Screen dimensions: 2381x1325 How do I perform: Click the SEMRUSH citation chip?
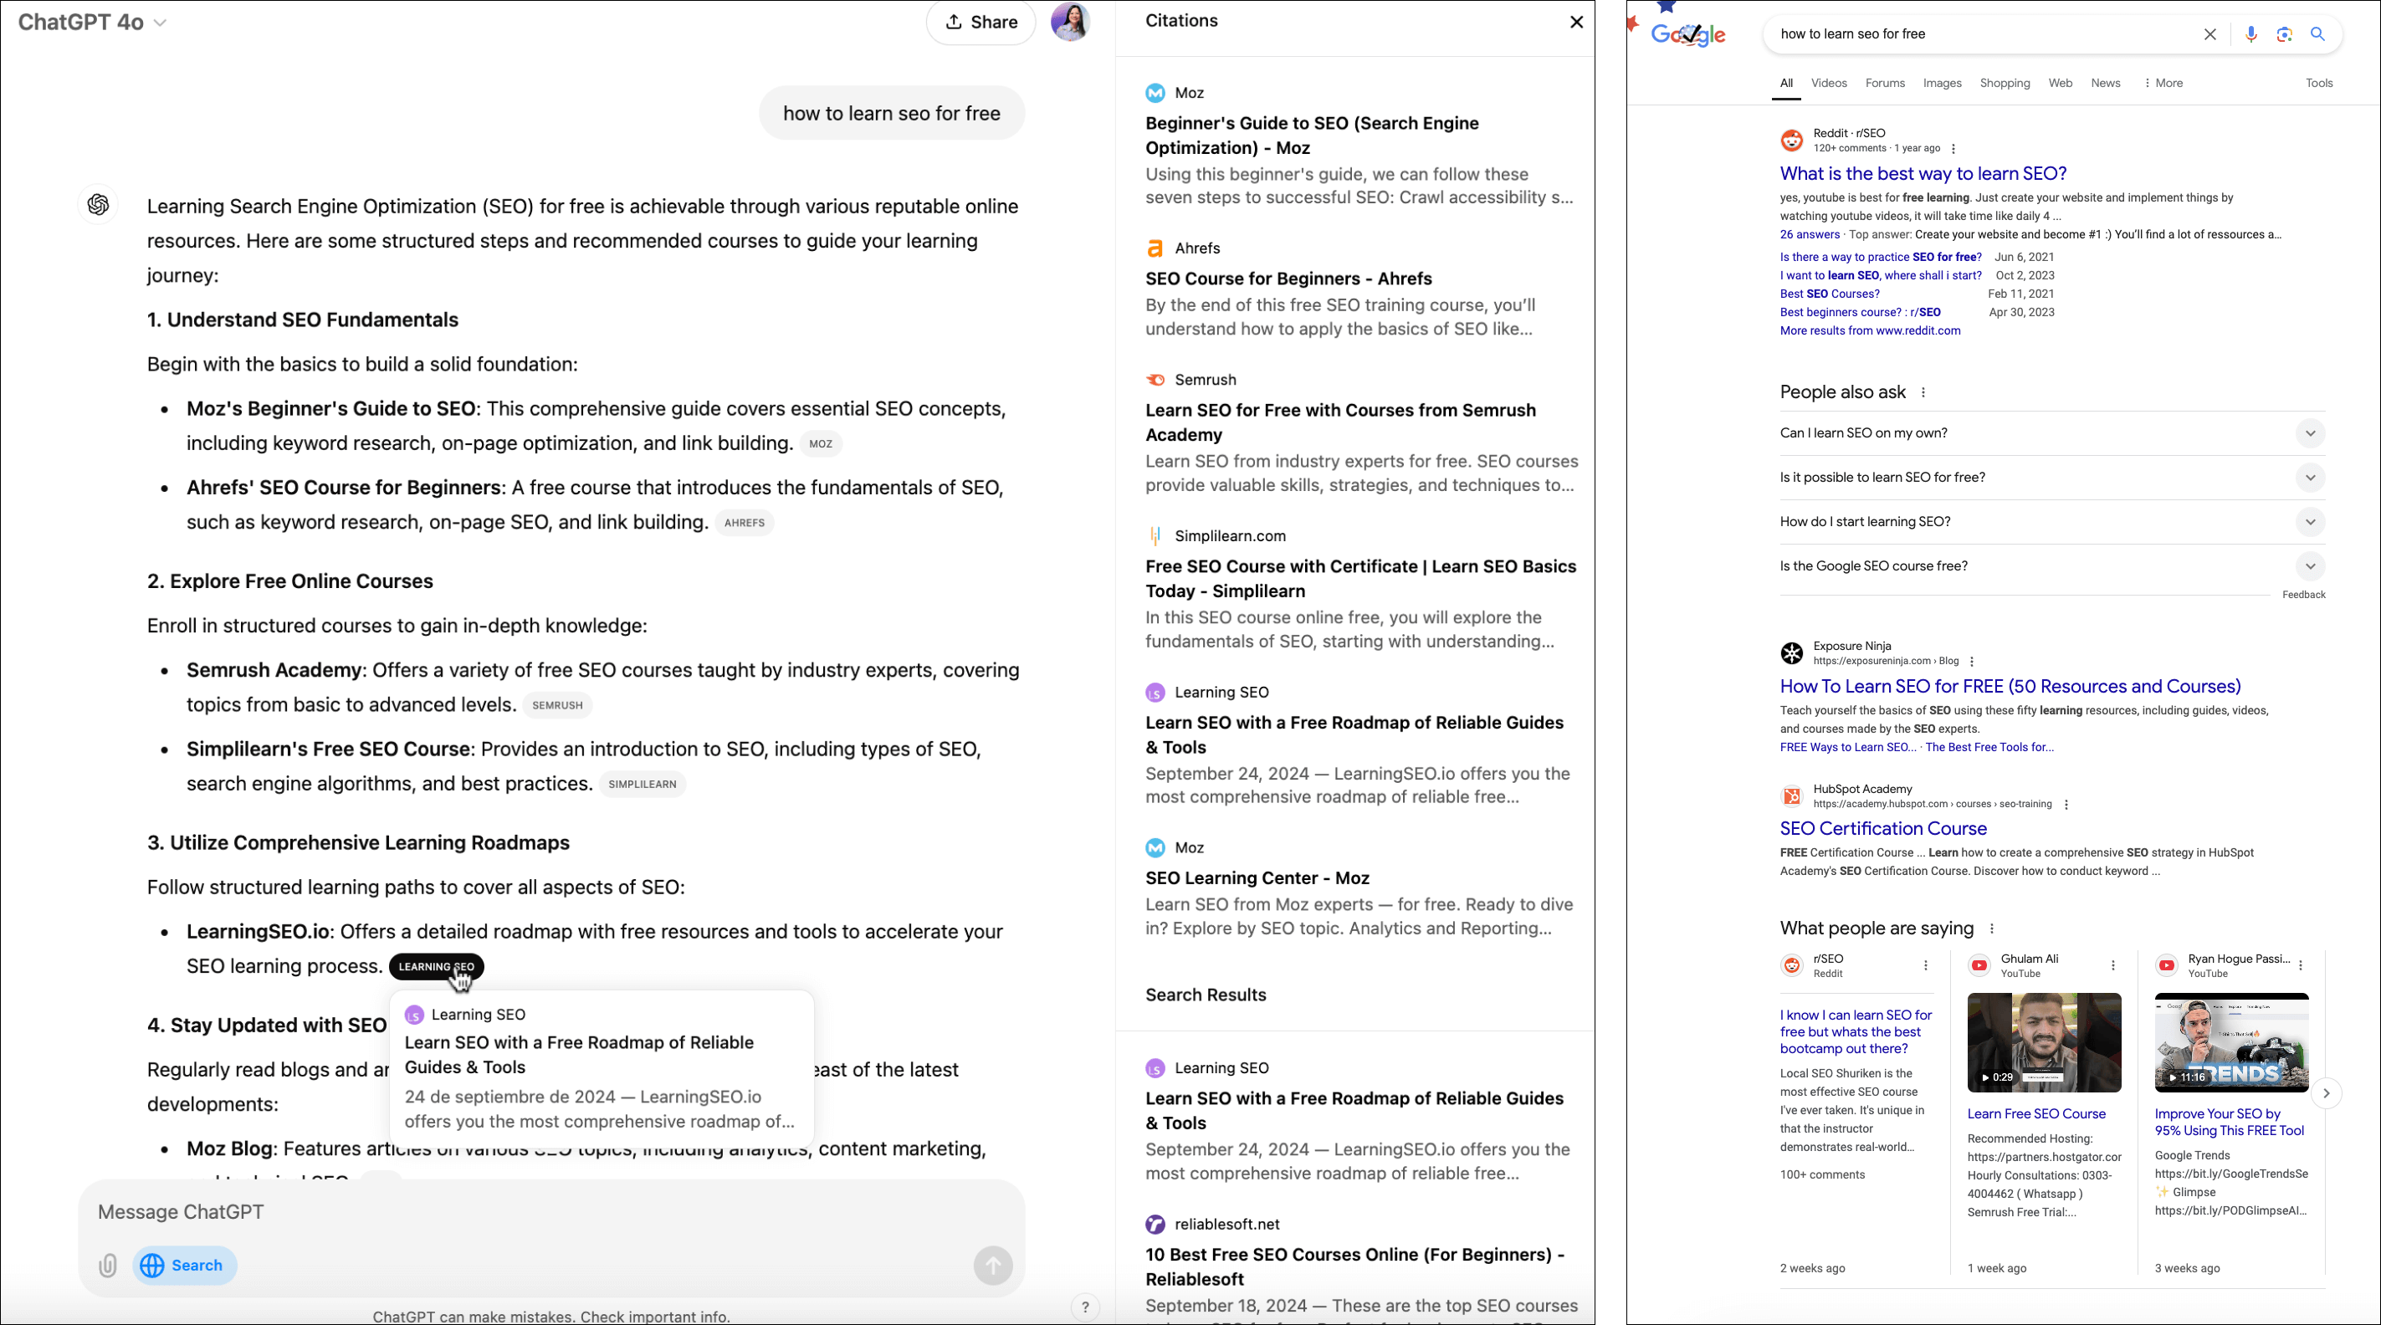[557, 706]
